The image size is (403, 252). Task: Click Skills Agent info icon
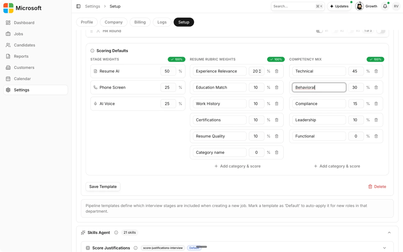(x=116, y=232)
